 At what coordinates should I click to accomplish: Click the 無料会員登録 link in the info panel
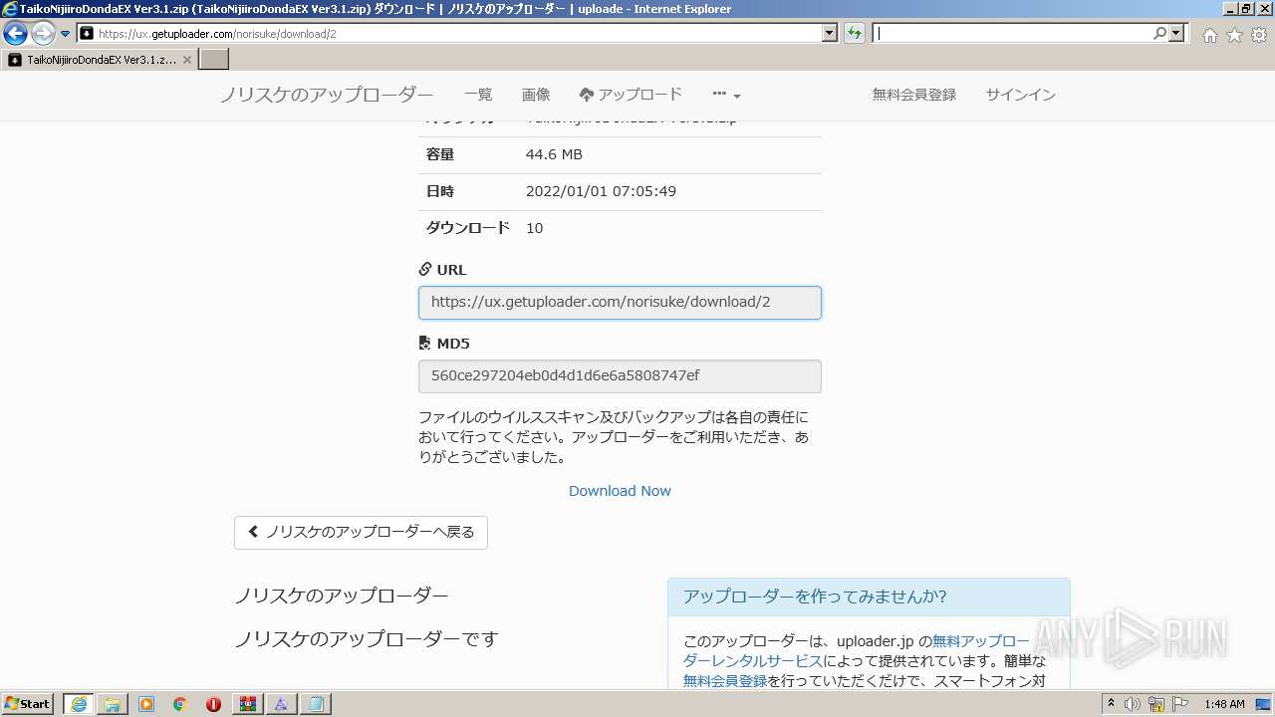[725, 681]
